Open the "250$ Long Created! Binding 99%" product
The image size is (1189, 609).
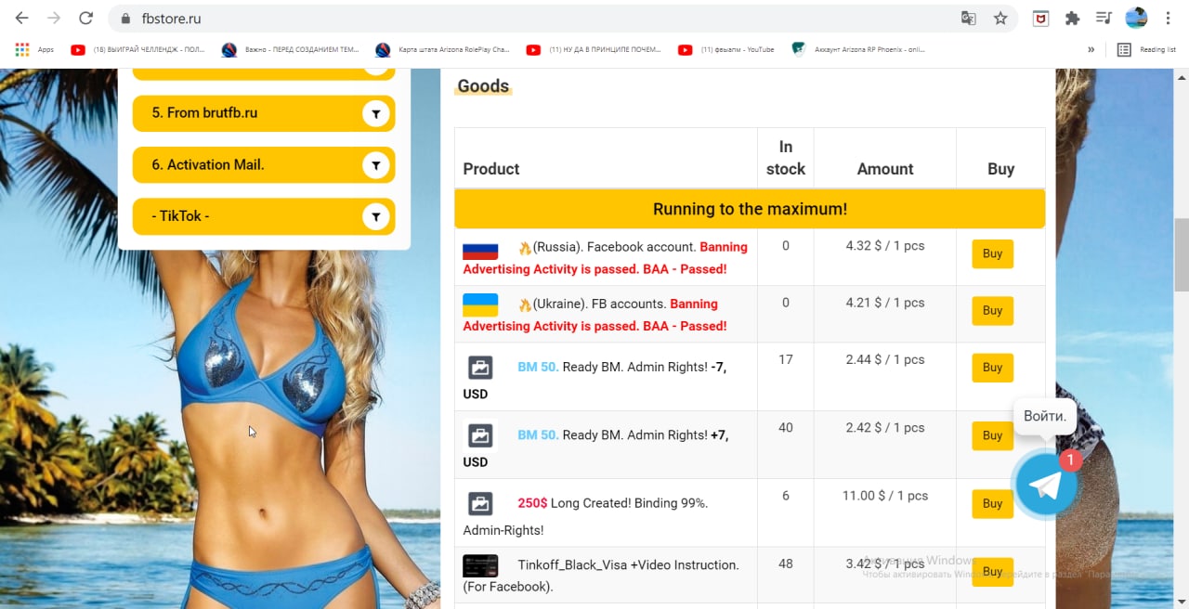[x=586, y=516]
